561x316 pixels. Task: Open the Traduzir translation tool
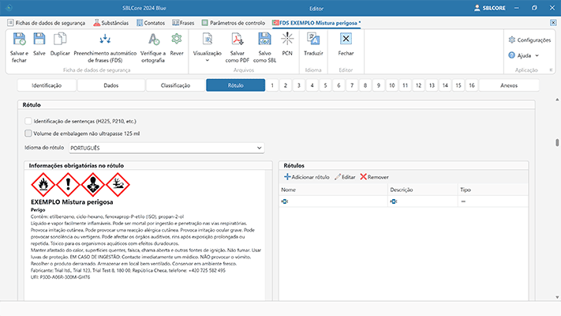313,39
